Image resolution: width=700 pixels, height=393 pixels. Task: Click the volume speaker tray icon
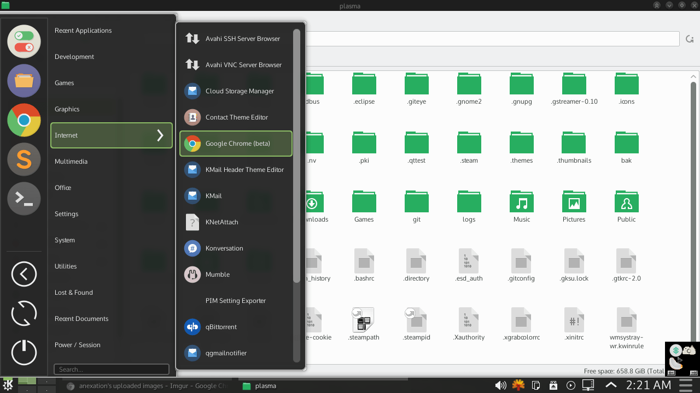click(500, 385)
